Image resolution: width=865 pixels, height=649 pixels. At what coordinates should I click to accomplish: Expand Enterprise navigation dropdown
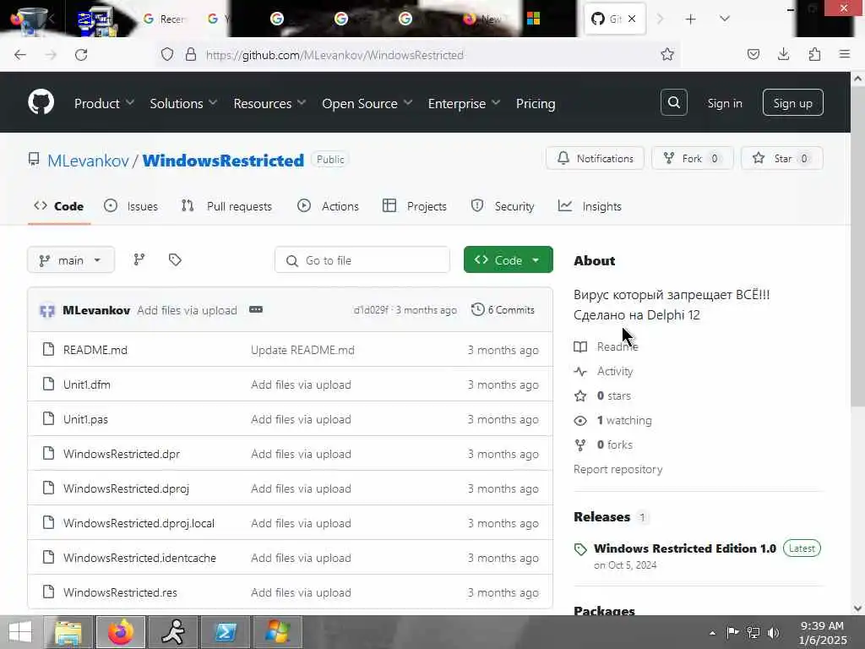(x=464, y=103)
